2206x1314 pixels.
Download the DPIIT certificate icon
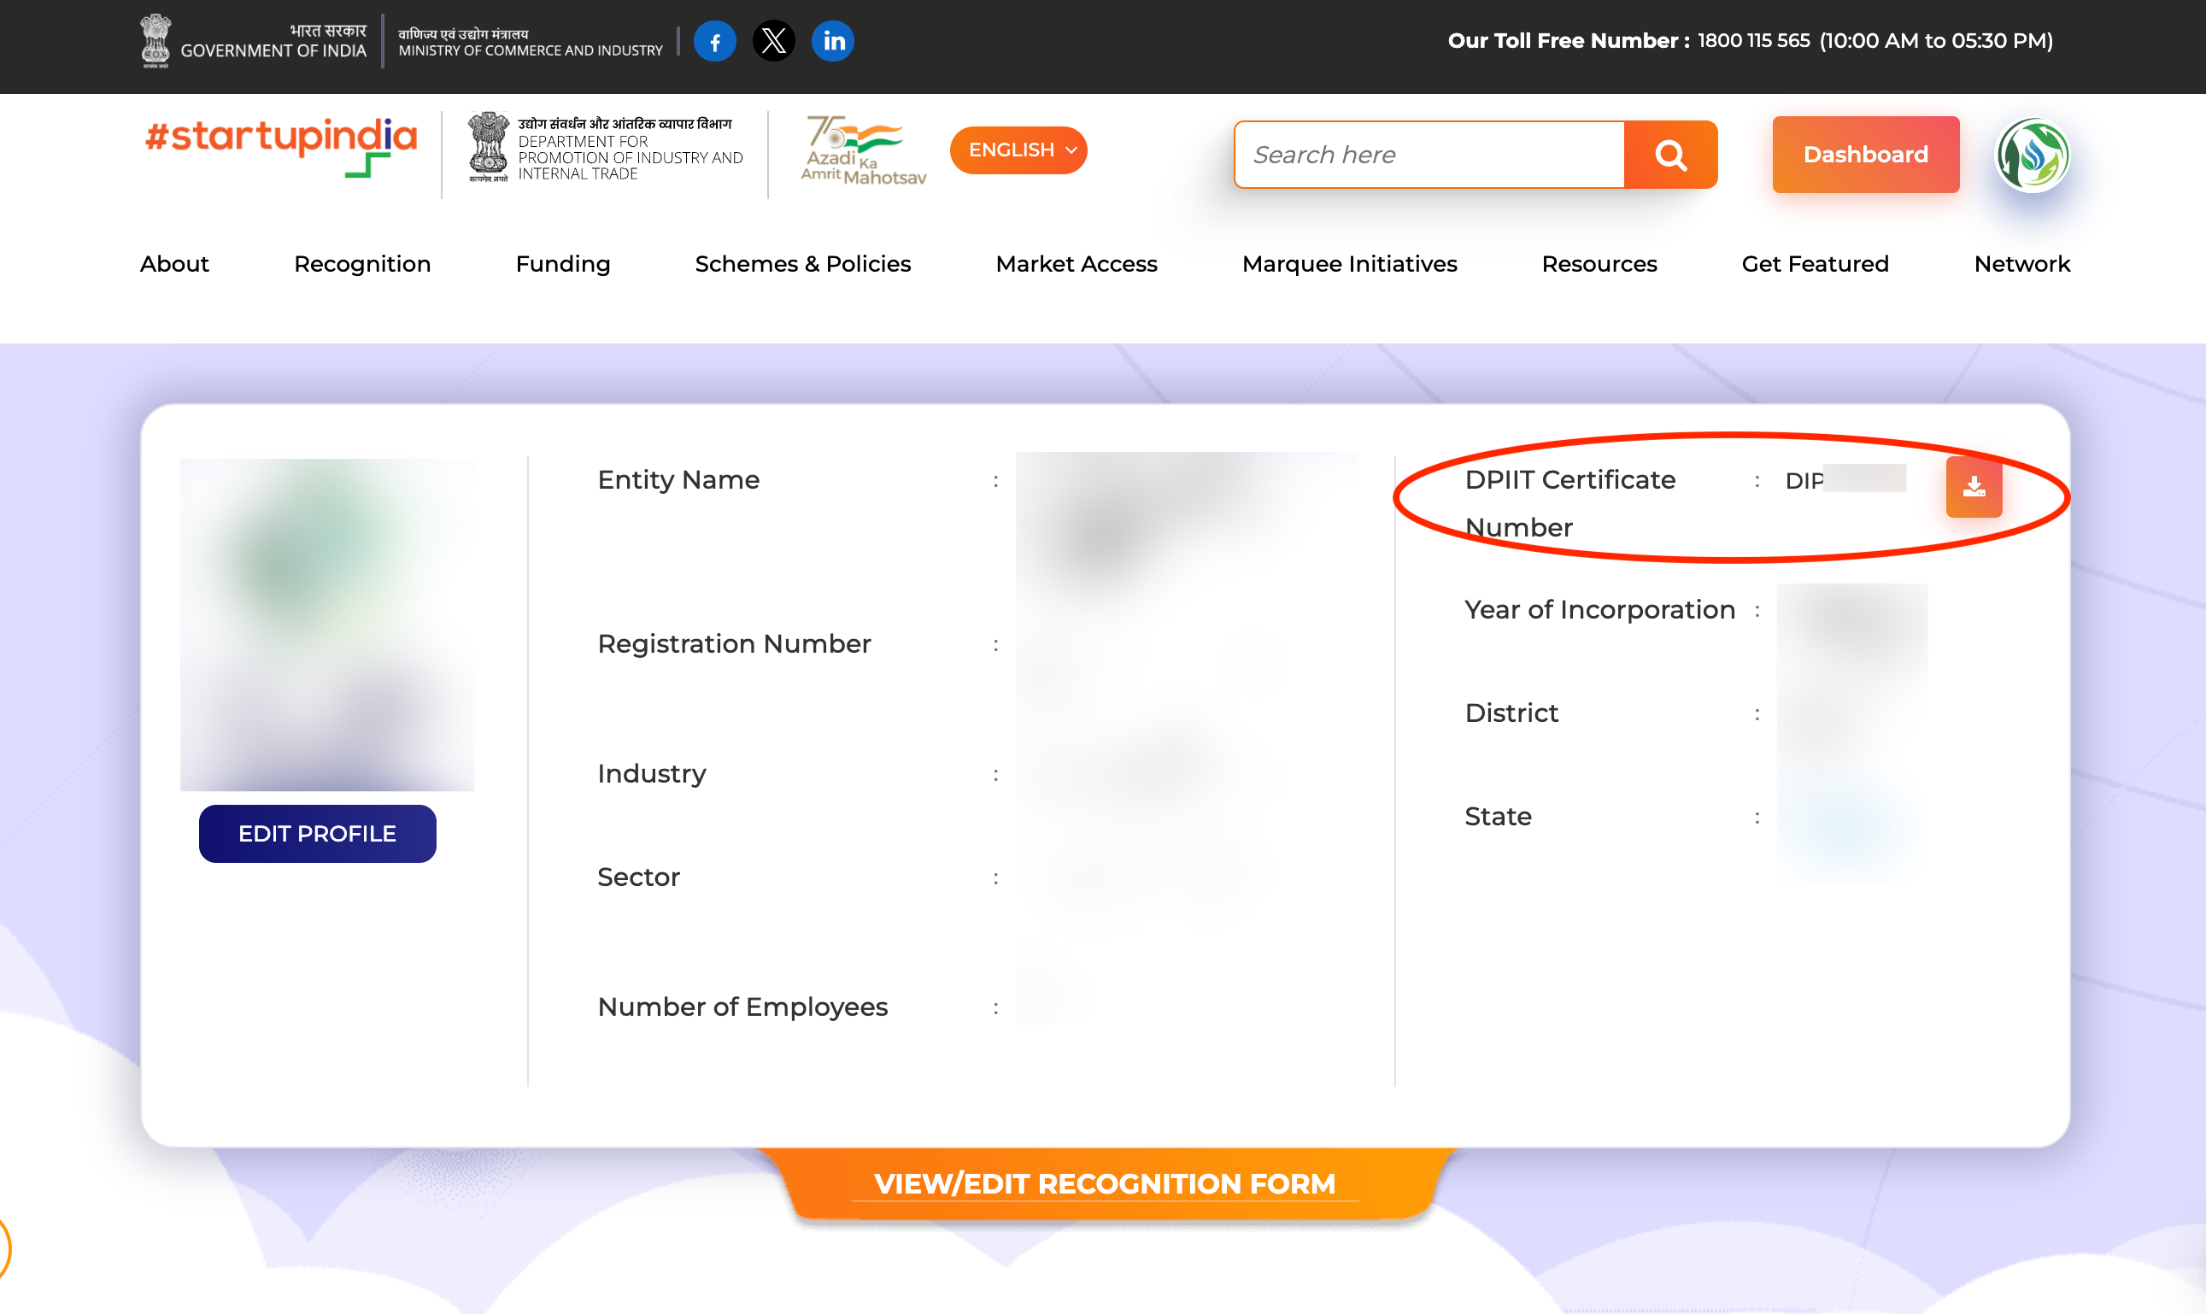click(x=1974, y=487)
